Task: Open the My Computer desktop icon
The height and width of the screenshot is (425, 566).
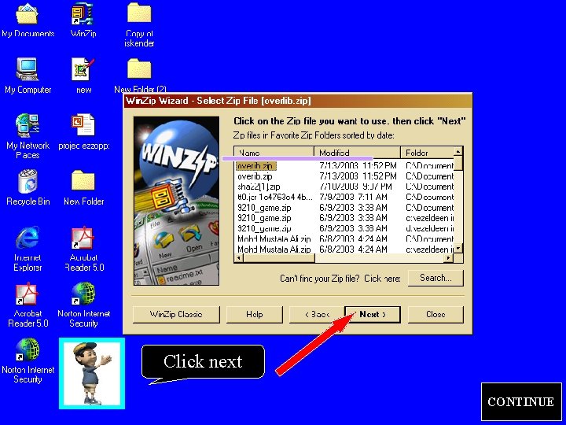Action: 28,76
